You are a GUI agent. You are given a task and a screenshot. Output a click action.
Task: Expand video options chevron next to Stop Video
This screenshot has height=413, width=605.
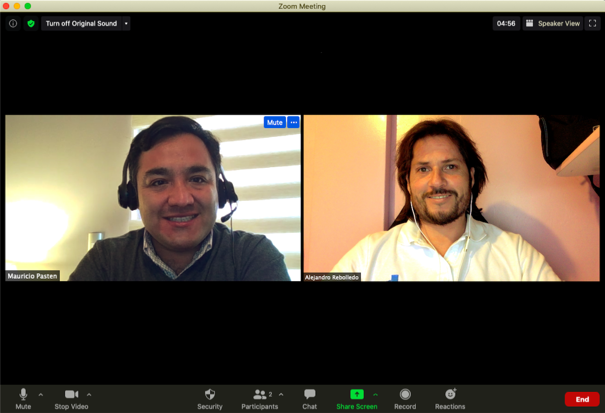click(x=89, y=394)
